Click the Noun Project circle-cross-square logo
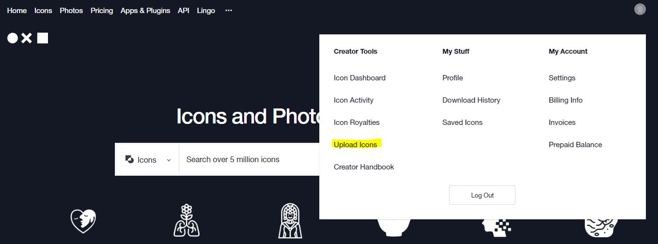 coord(28,38)
